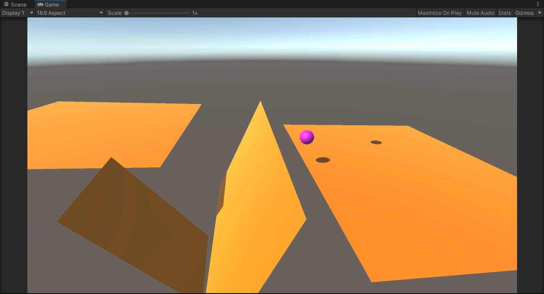544x294 pixels.
Task: Toggle Maximize On Play
Action: (x=440, y=13)
